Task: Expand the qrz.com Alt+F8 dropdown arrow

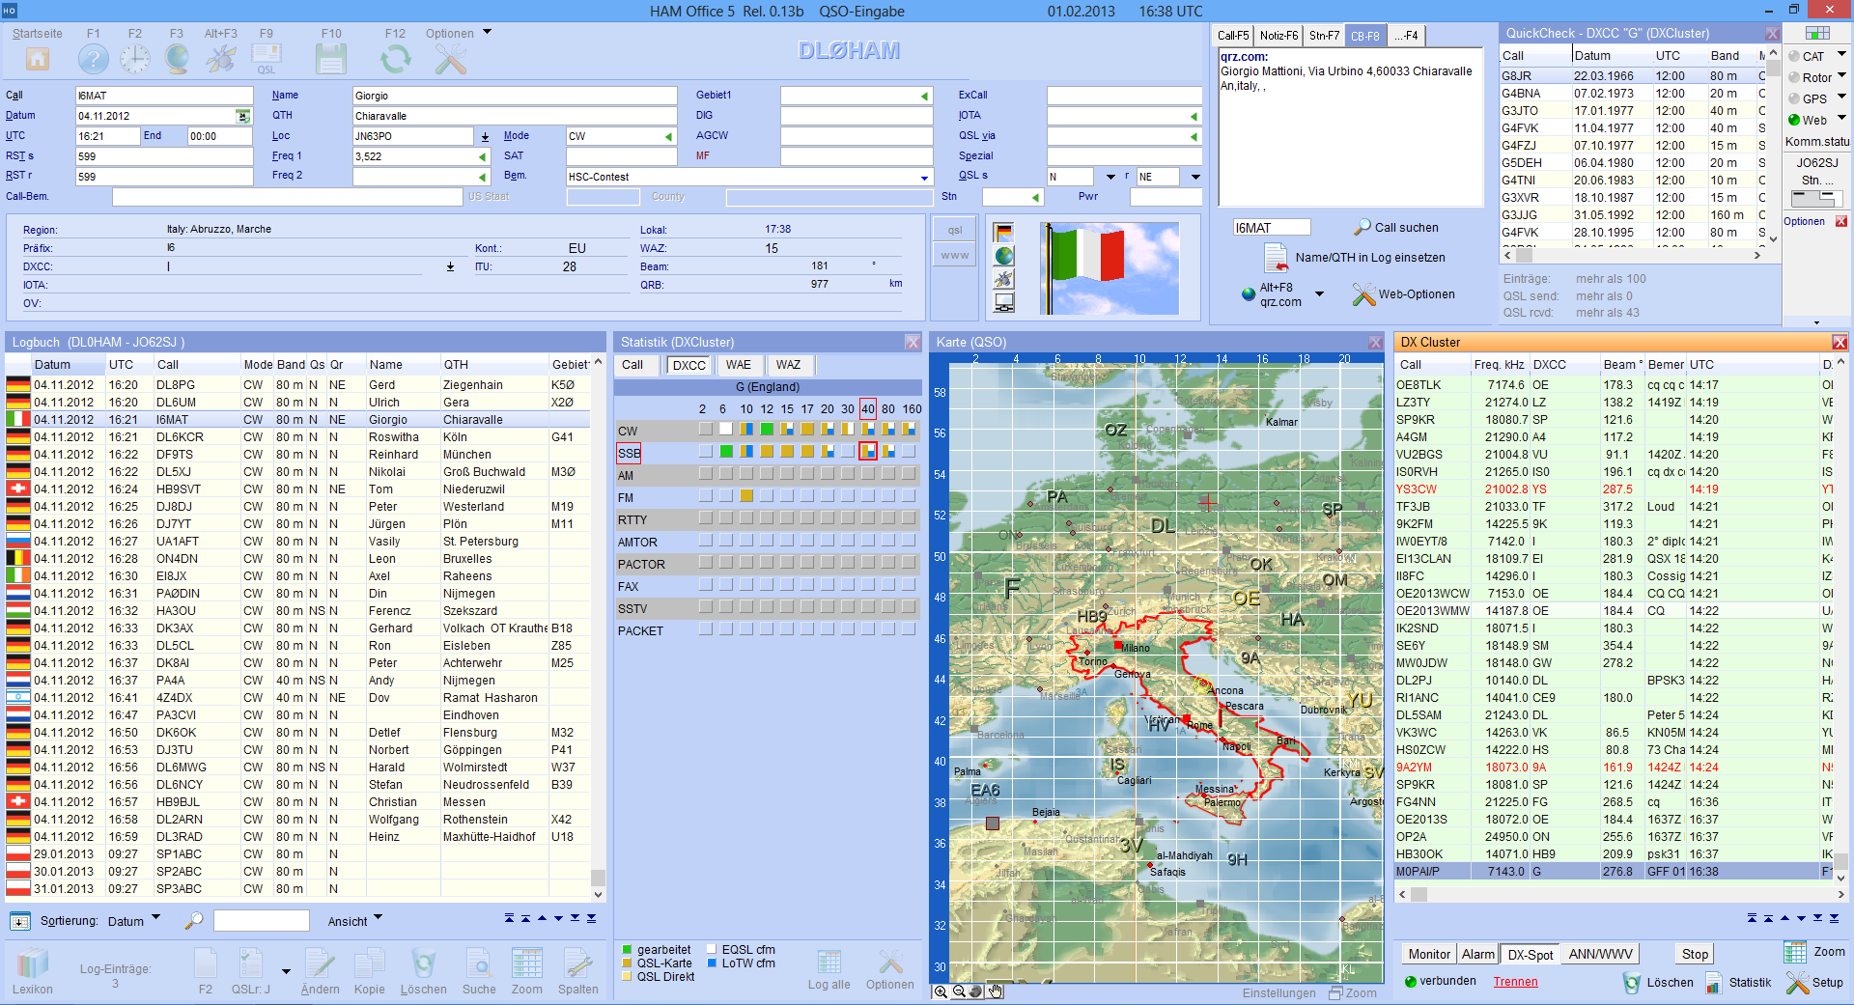Action: 1319,294
